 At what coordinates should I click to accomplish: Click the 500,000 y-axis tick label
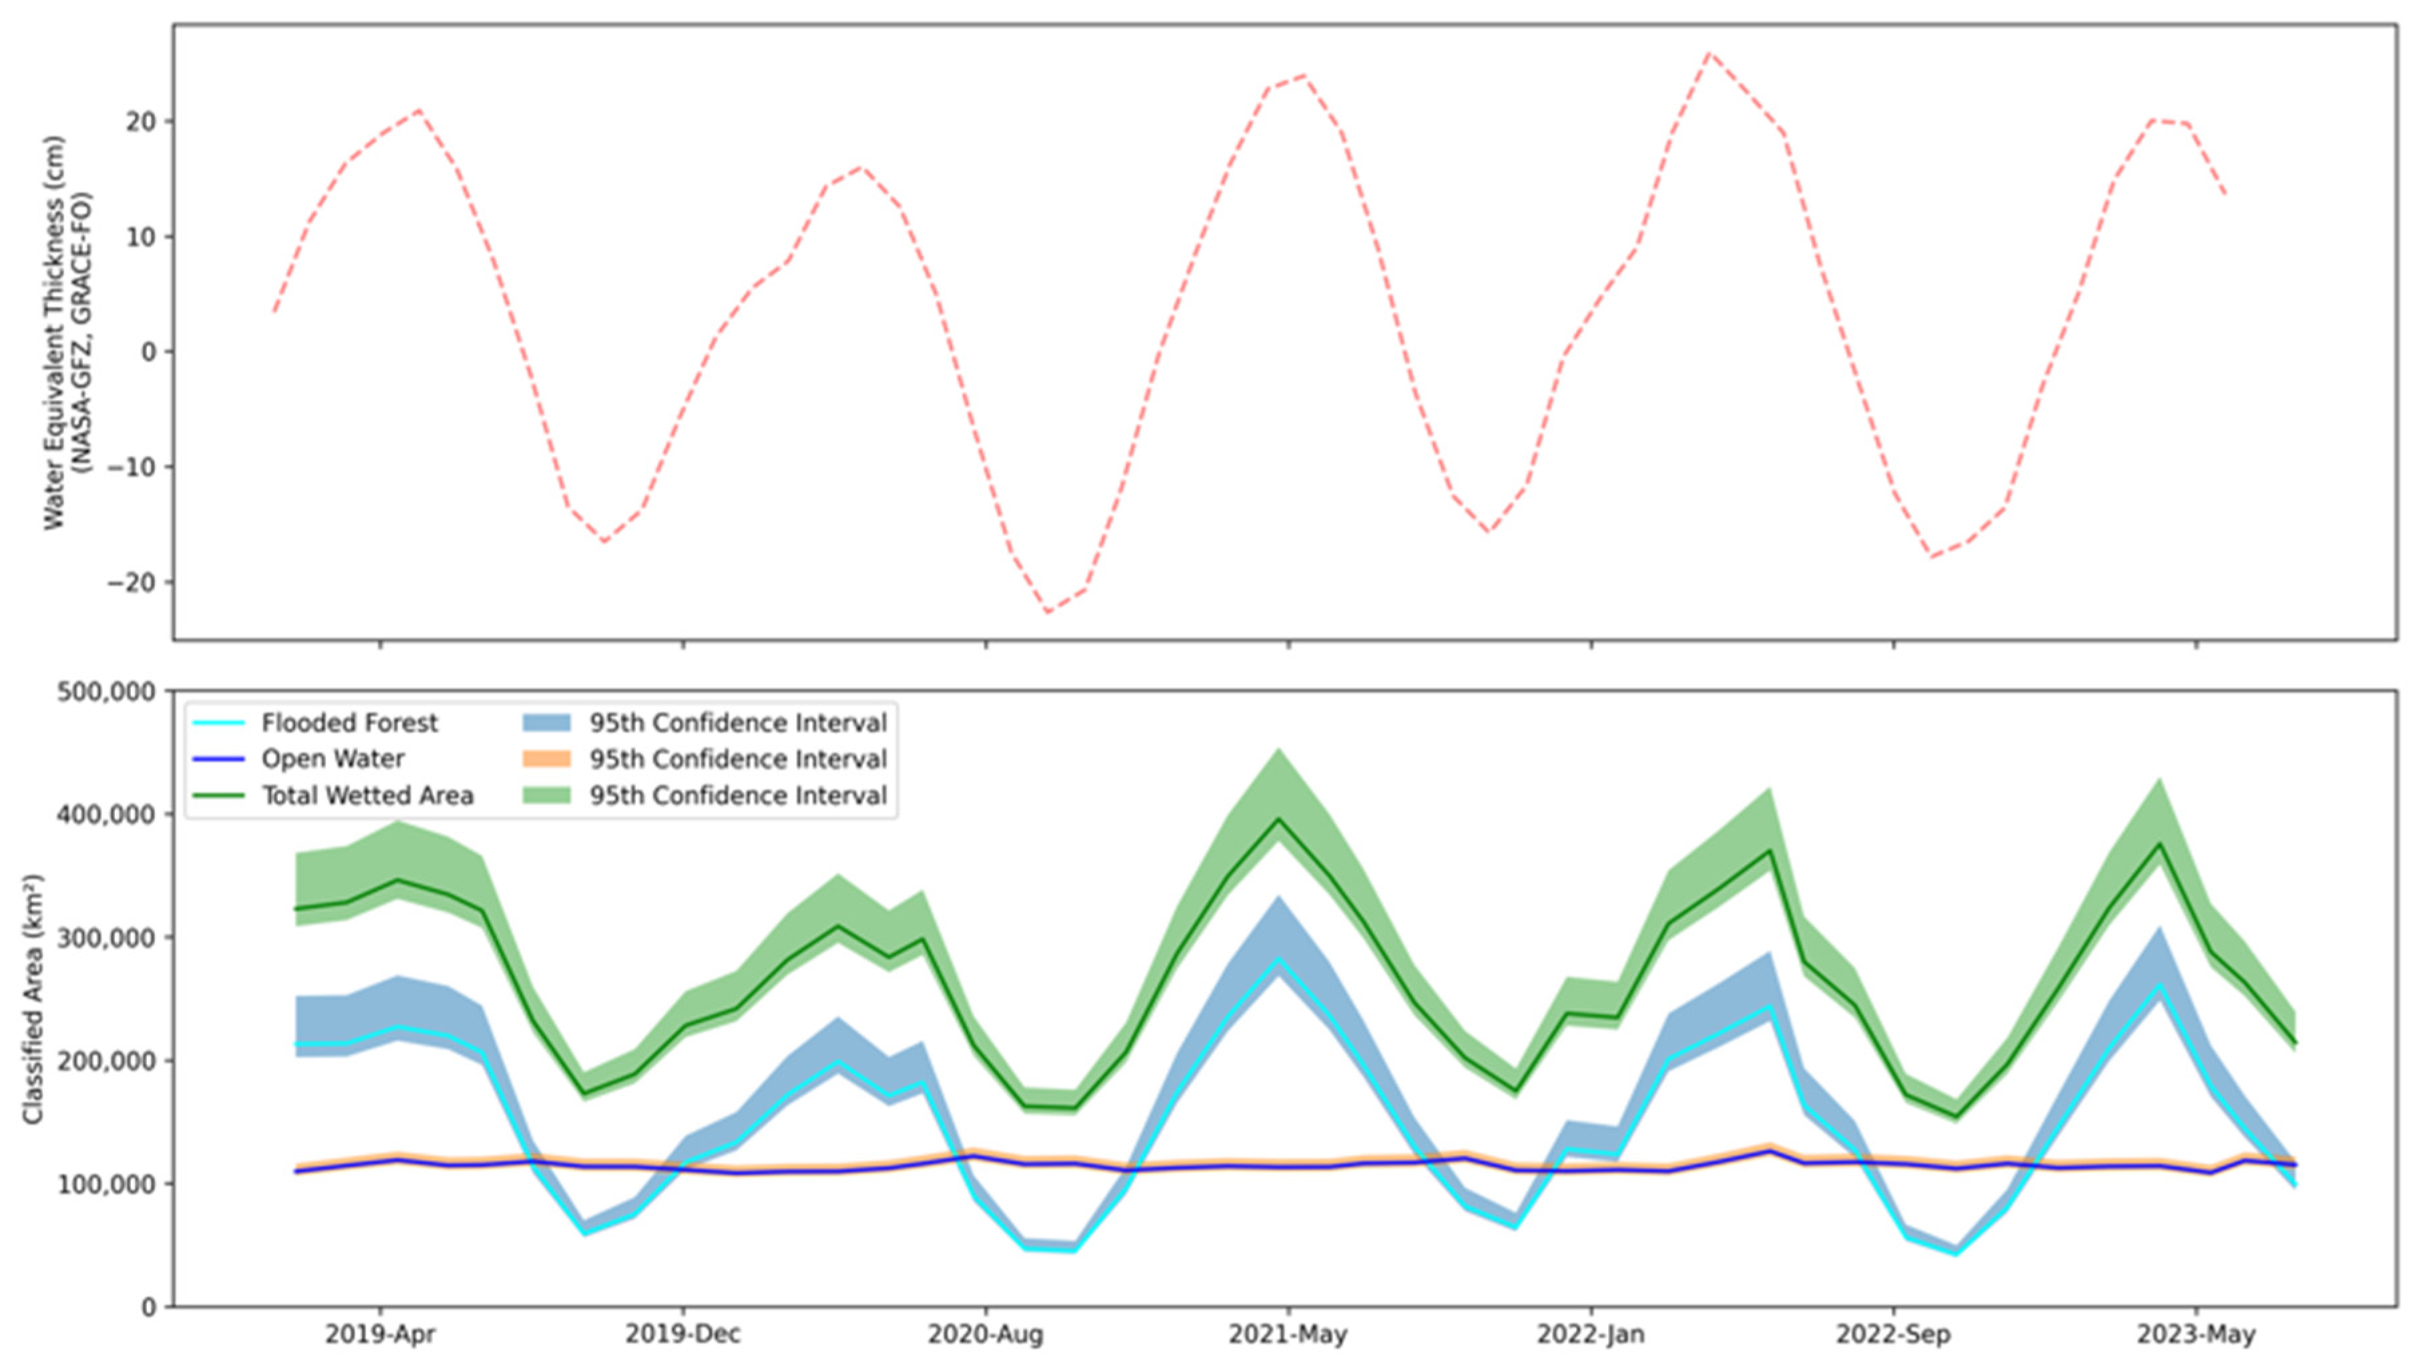click(x=106, y=692)
